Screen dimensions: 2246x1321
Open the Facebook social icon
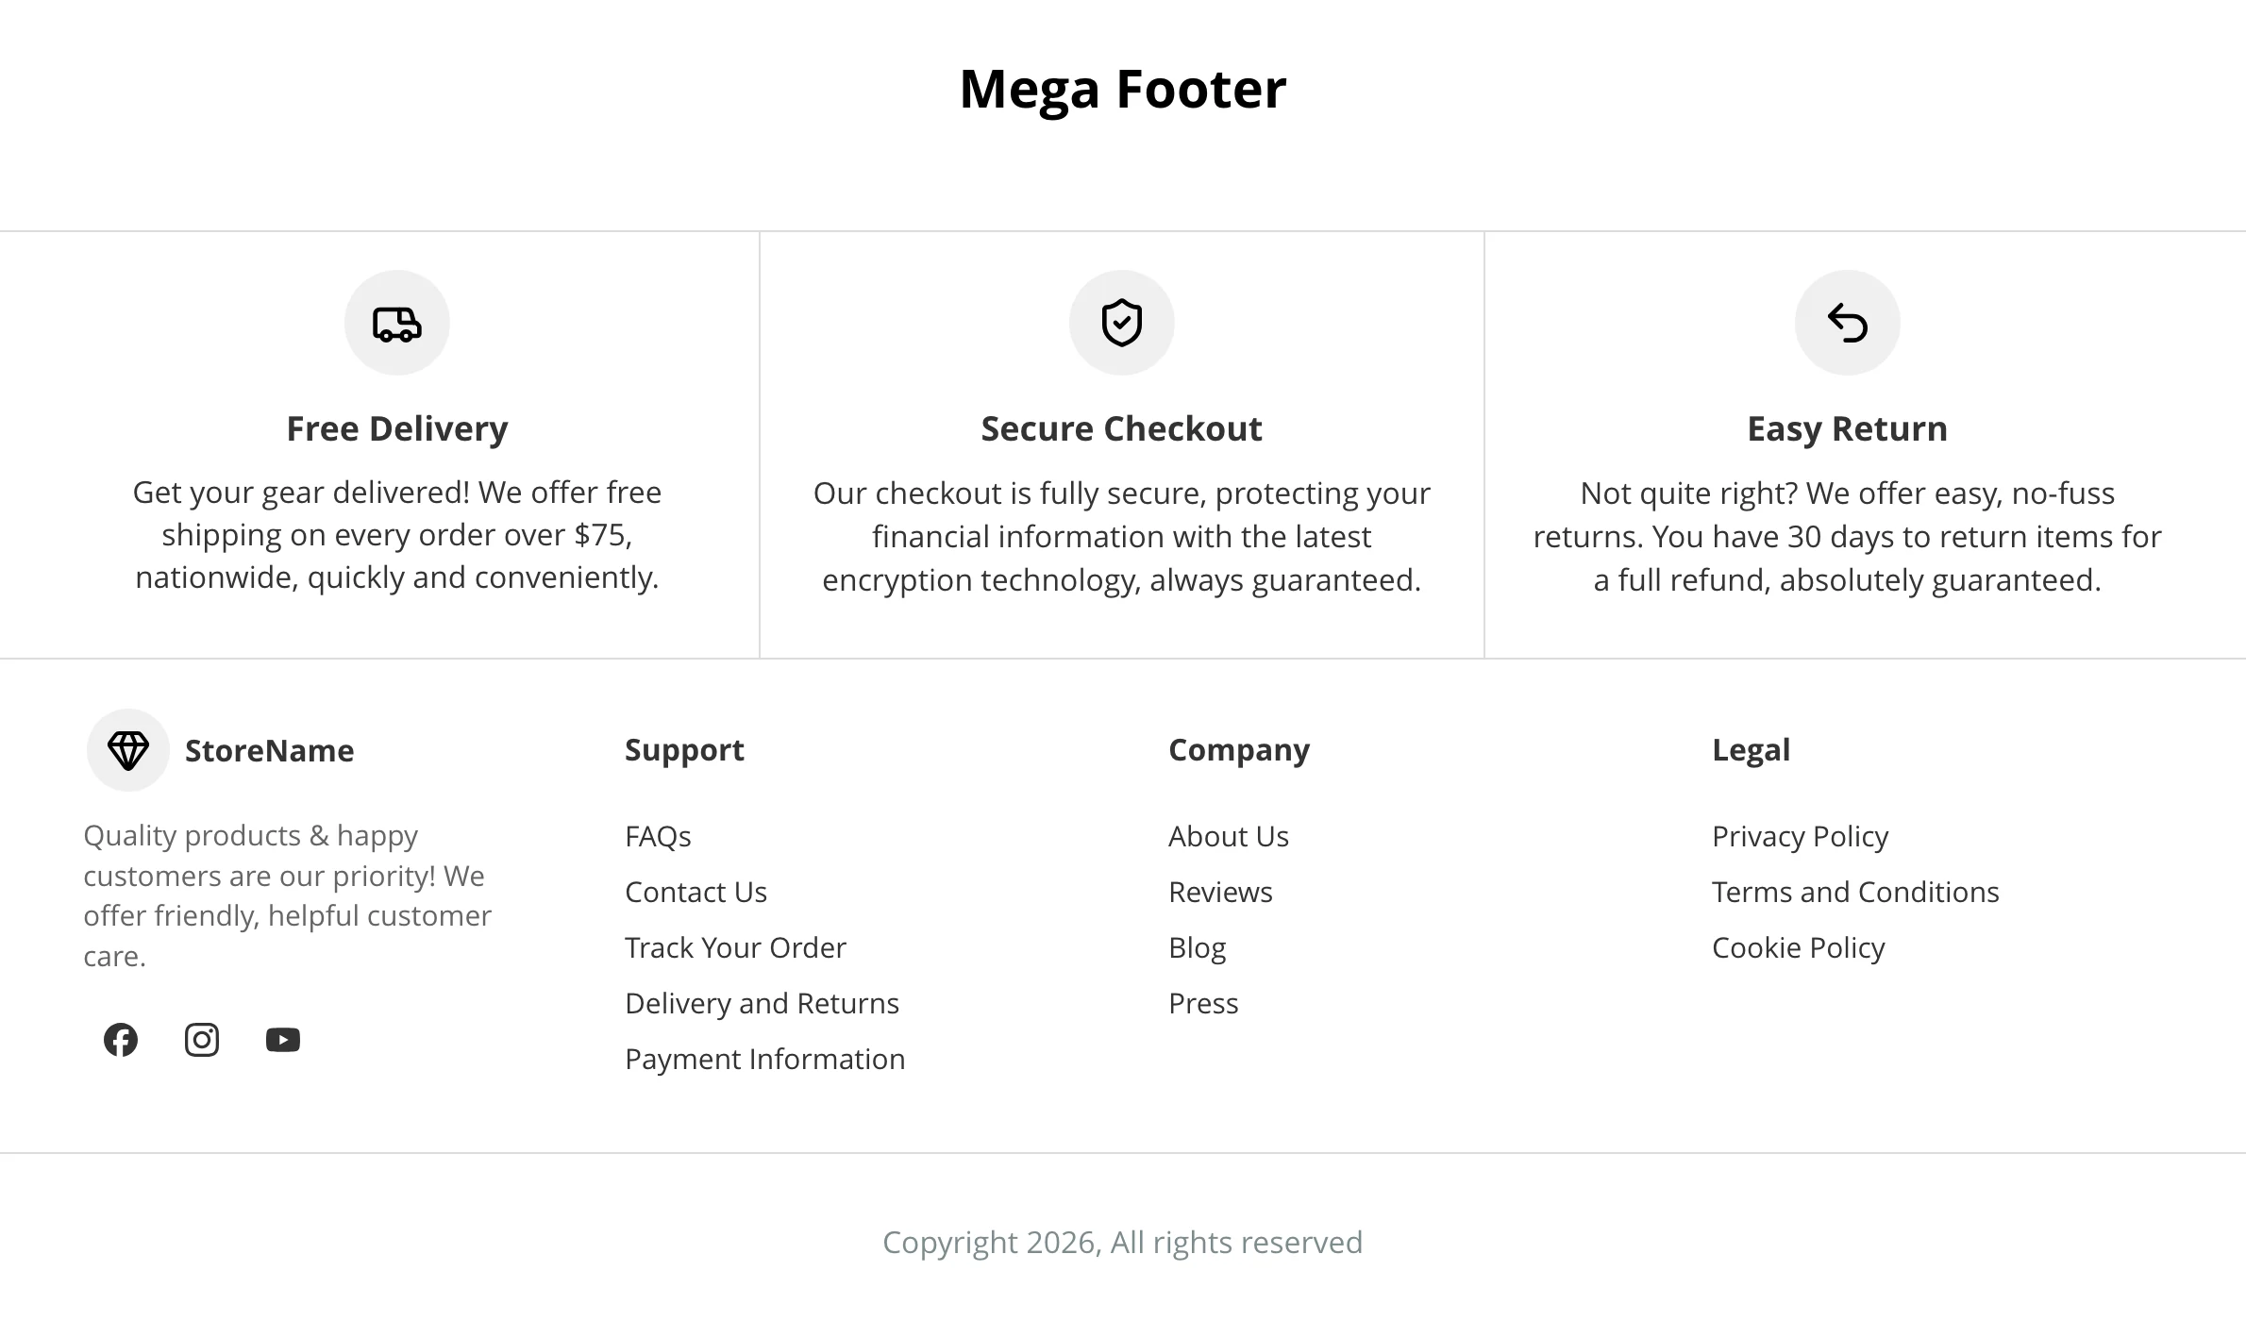click(x=121, y=1039)
